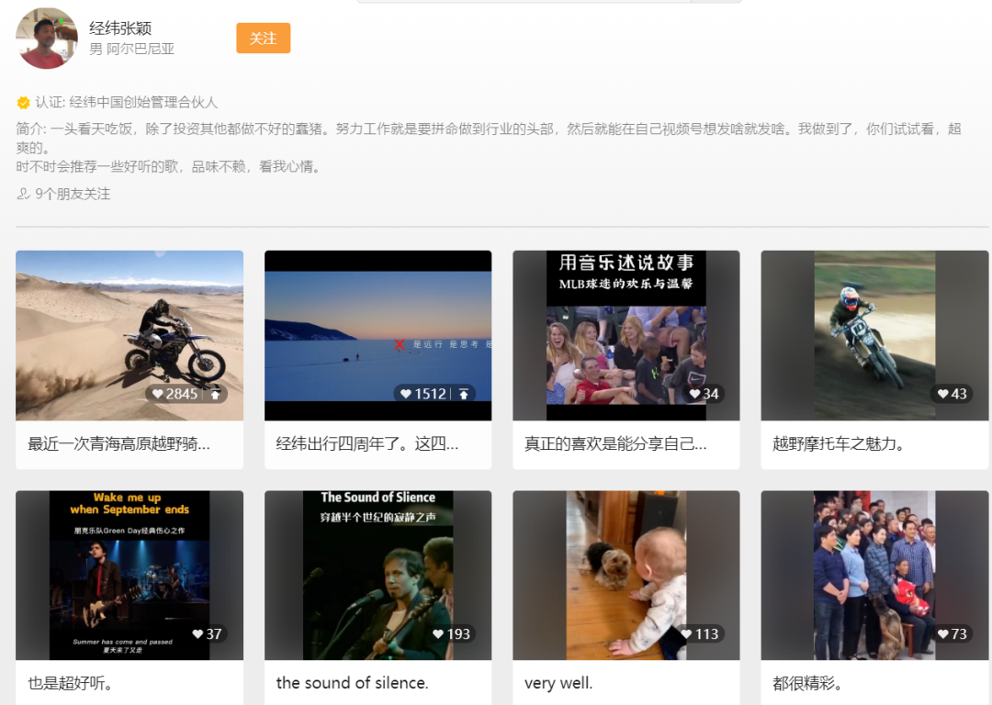The image size is (992, 705).
Task: Click the 用音乐述说故事 title overlay text
Action: [x=626, y=263]
